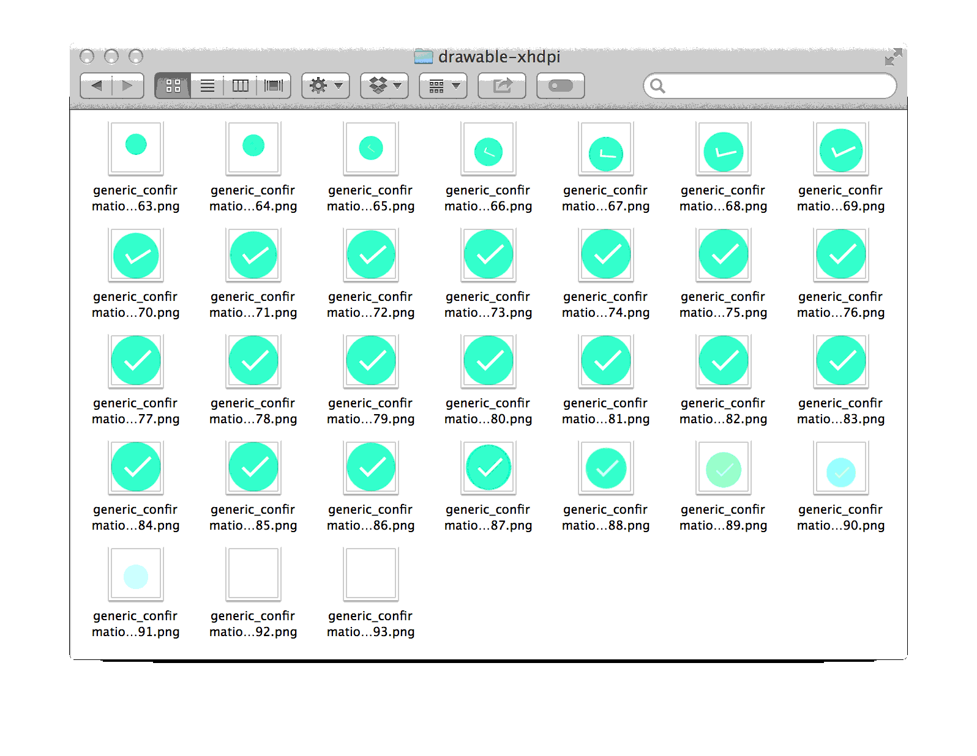
Task: Select thumbnail of file ending 66.png
Action: [x=488, y=149]
